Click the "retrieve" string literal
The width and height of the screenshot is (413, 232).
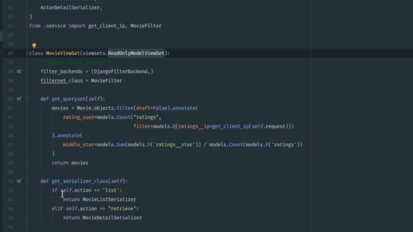click(x=122, y=209)
